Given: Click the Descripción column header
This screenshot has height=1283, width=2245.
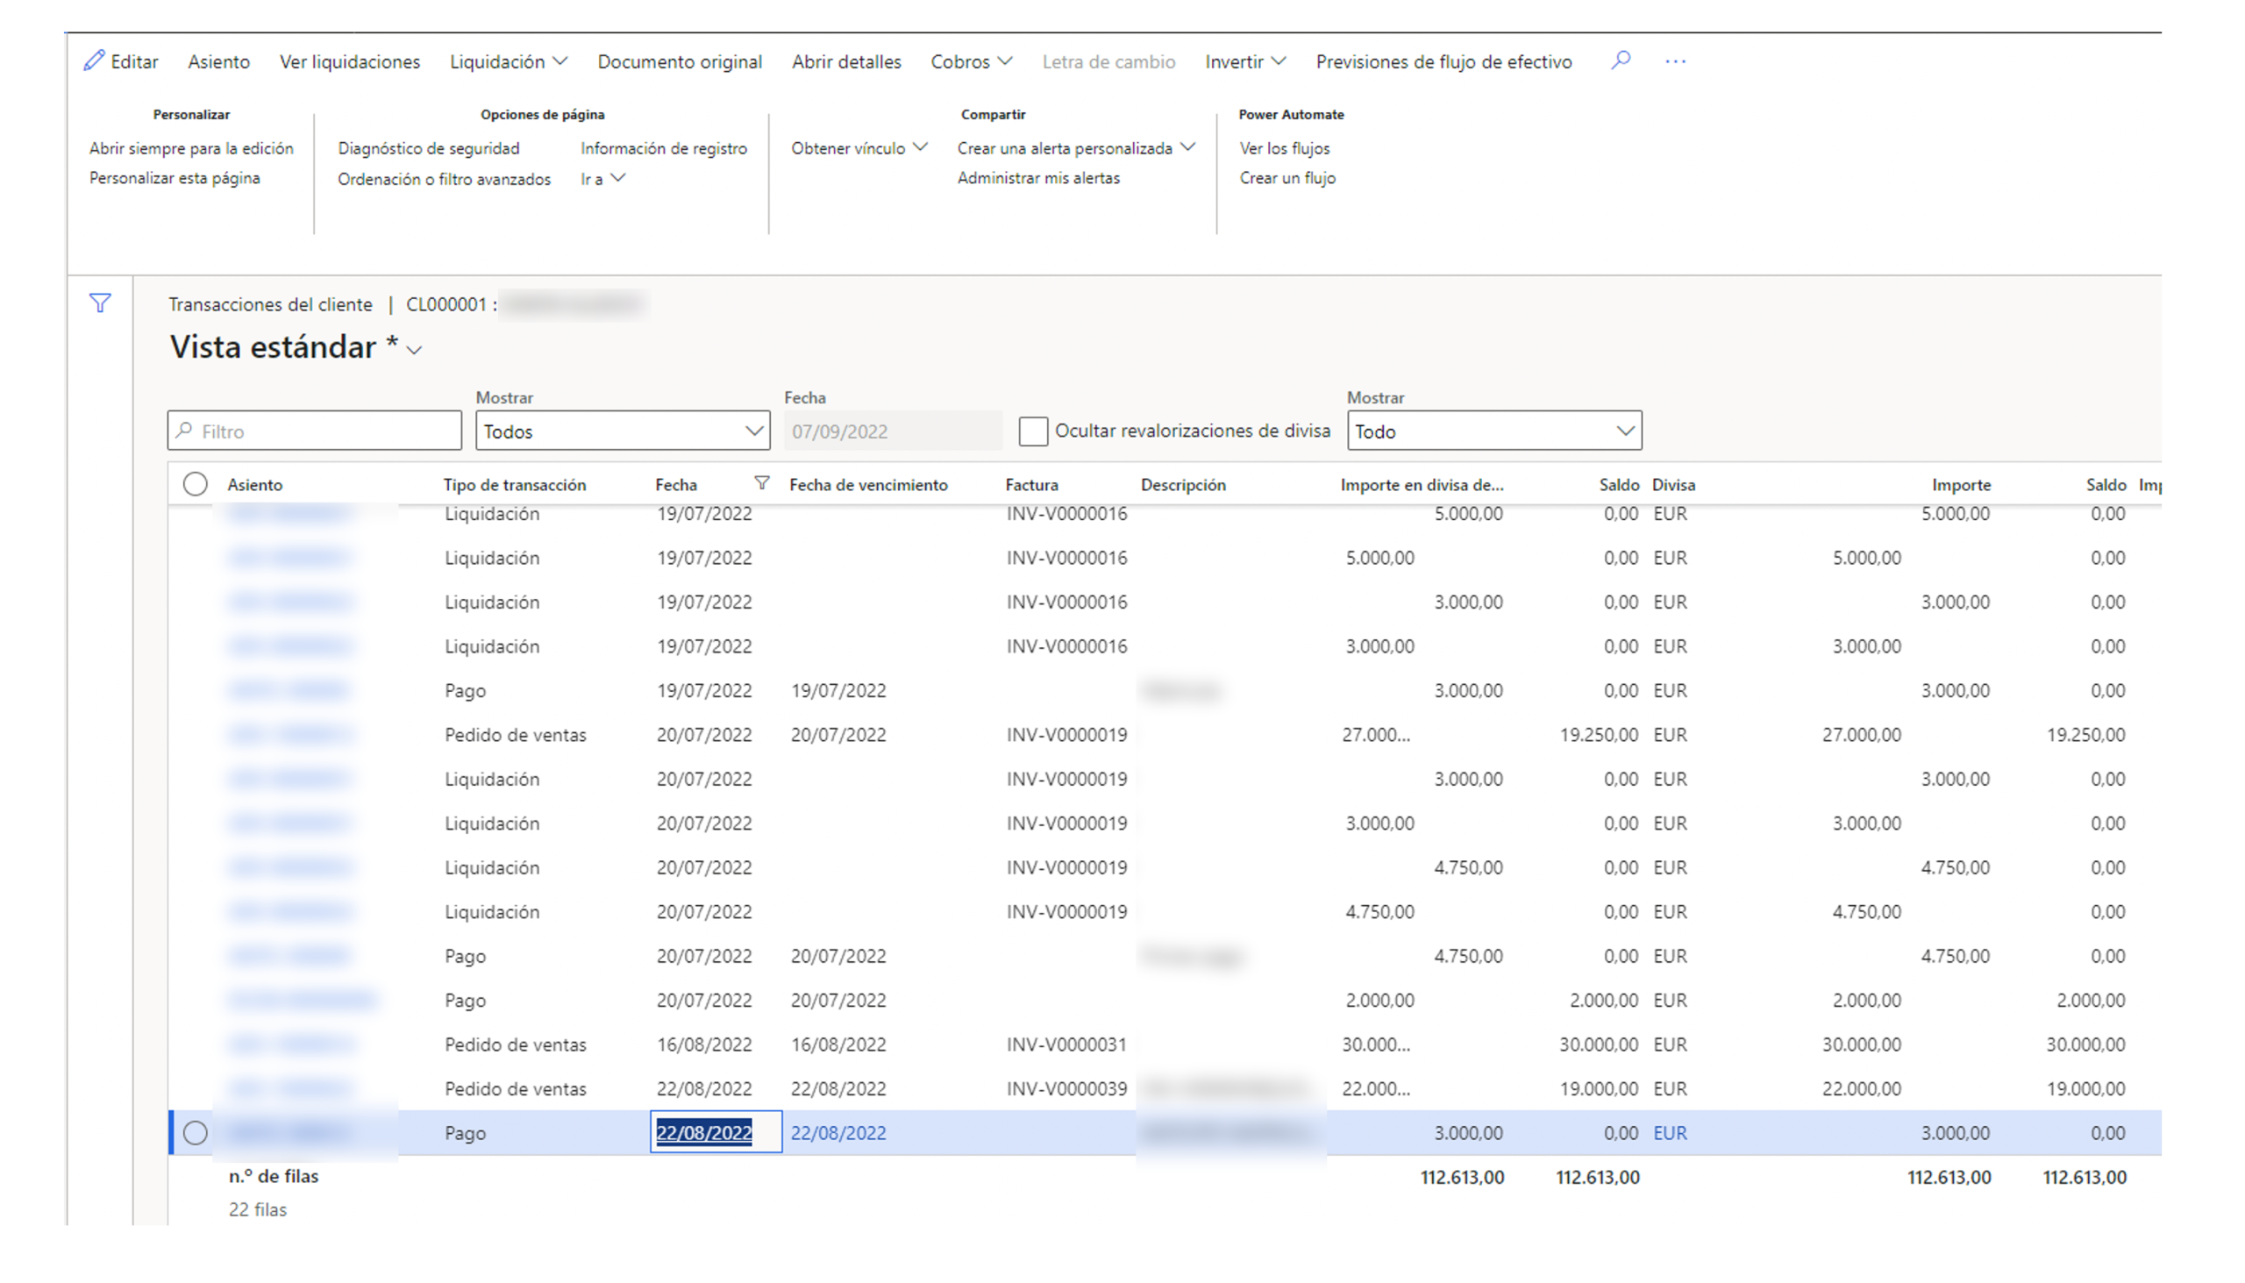Looking at the screenshot, I should pyautogui.click(x=1182, y=485).
